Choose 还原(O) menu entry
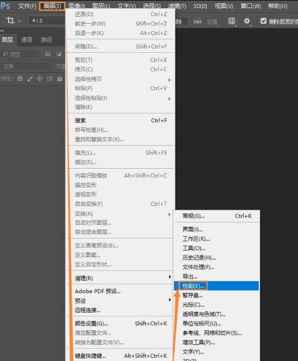The width and height of the screenshot is (298, 361). 121,14
